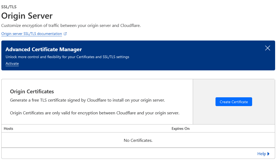Click the SSL/TLS breadcrumb label
This screenshot has width=277, height=161.
[x=9, y=7]
